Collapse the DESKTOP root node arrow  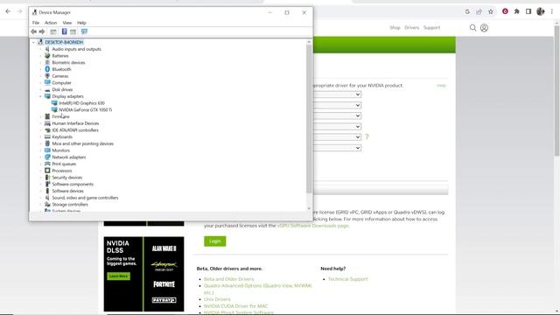pos(33,42)
